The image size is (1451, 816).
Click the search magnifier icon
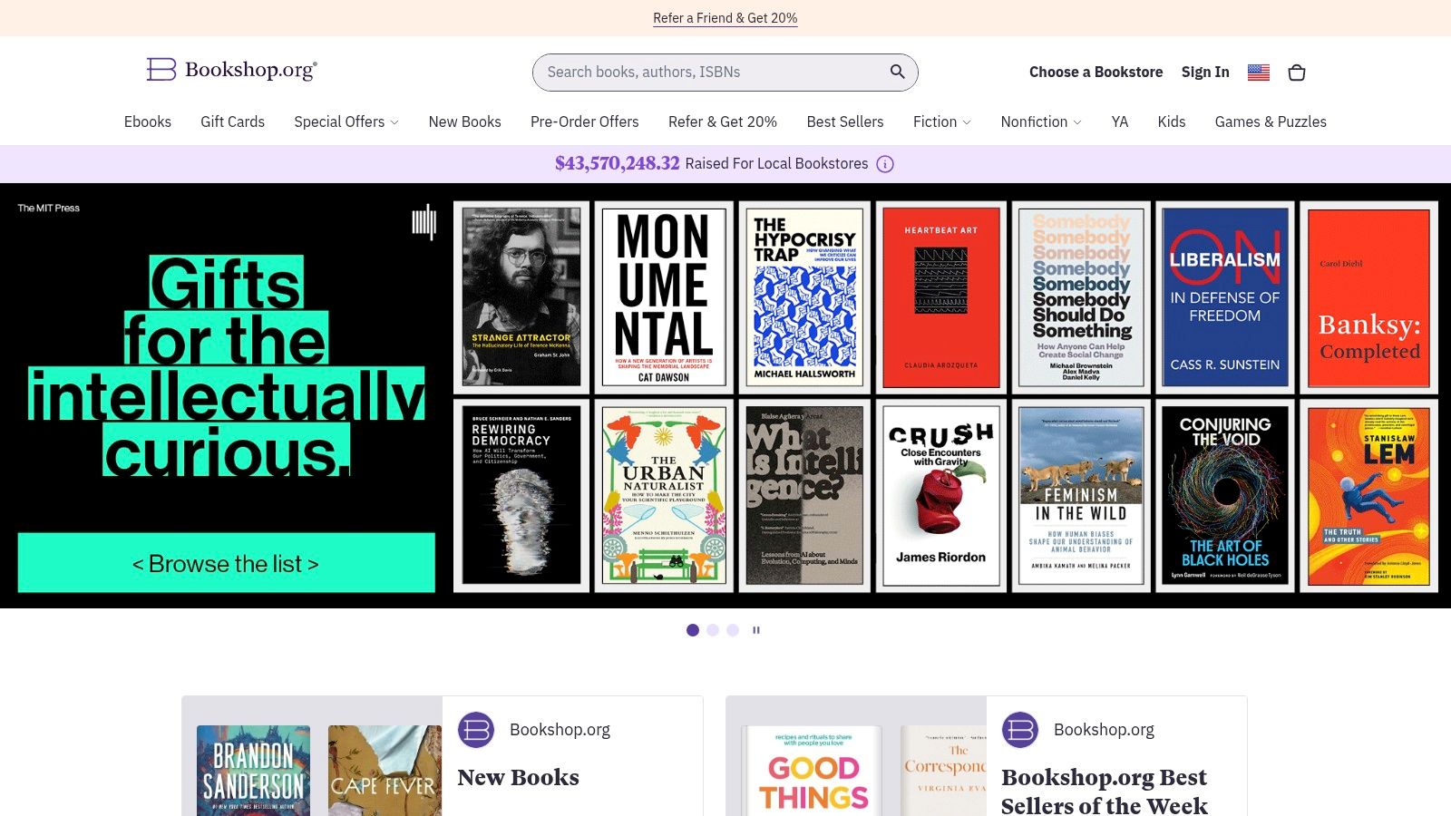(x=896, y=72)
